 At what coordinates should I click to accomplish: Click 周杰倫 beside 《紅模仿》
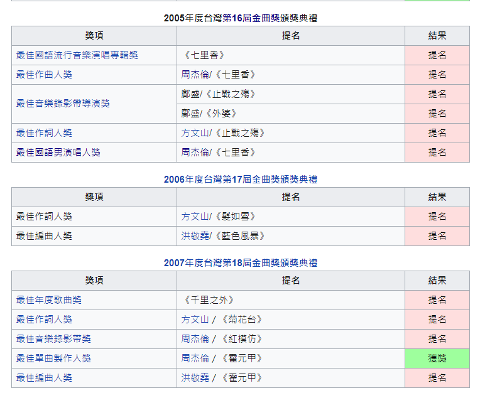[x=195, y=339]
